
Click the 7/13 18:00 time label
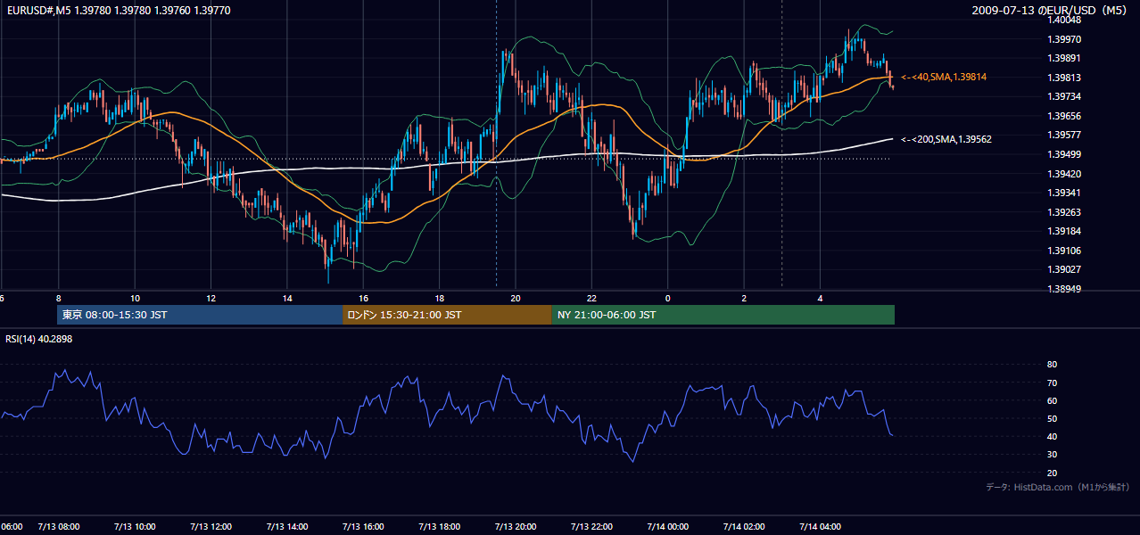point(440,526)
